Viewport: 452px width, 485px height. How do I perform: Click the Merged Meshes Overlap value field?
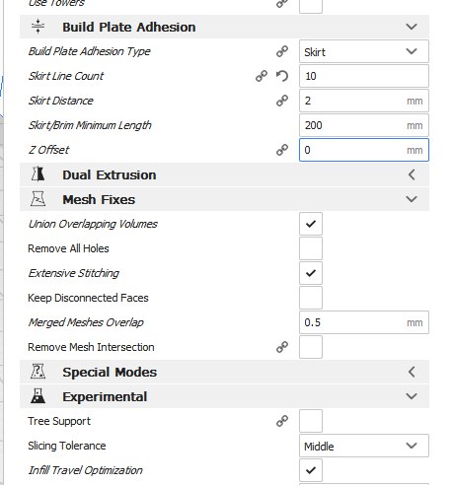point(364,322)
